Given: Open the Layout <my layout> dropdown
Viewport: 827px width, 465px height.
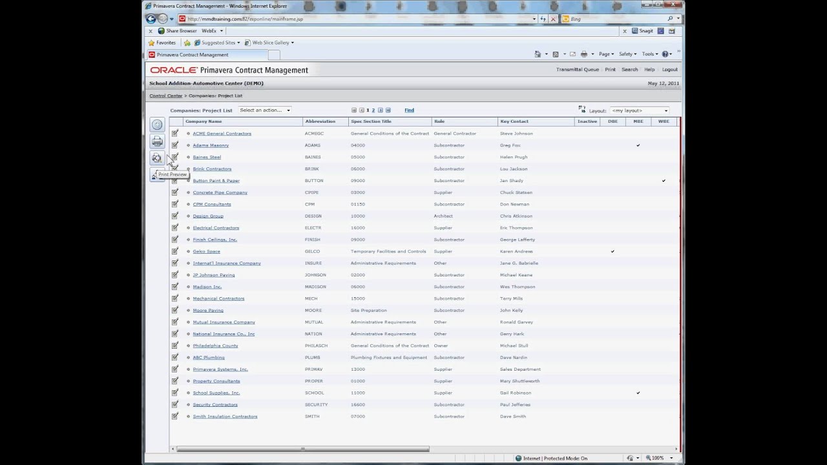Looking at the screenshot, I should 640,110.
